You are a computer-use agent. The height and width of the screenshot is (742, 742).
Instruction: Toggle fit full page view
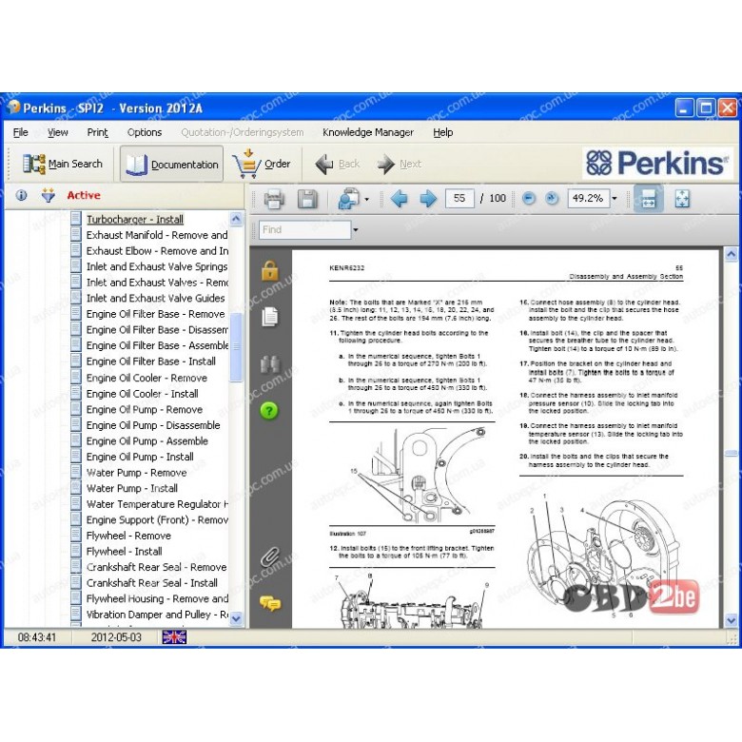682,198
